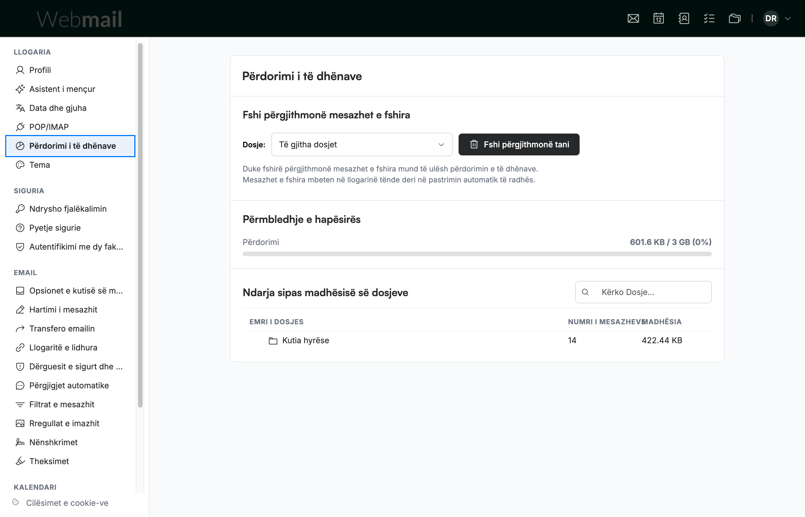
Task: Click the Nënshkrimet signature icon
Action: [20, 443]
